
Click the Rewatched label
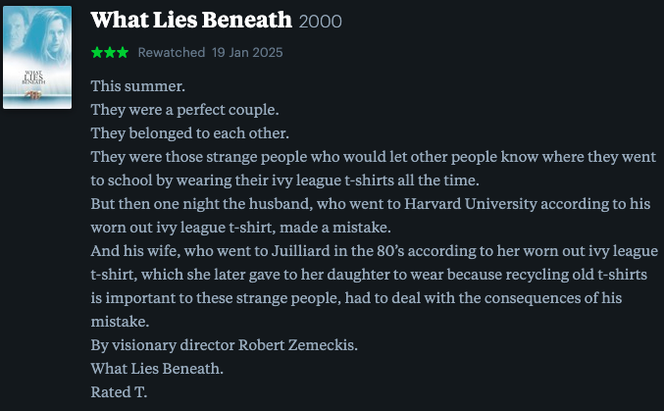click(172, 53)
